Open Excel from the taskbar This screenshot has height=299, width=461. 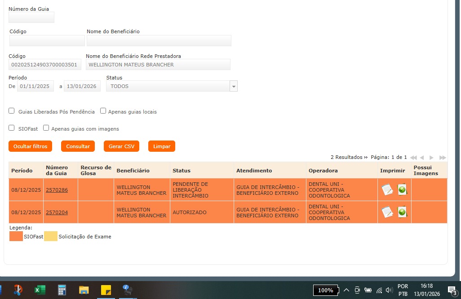40,290
